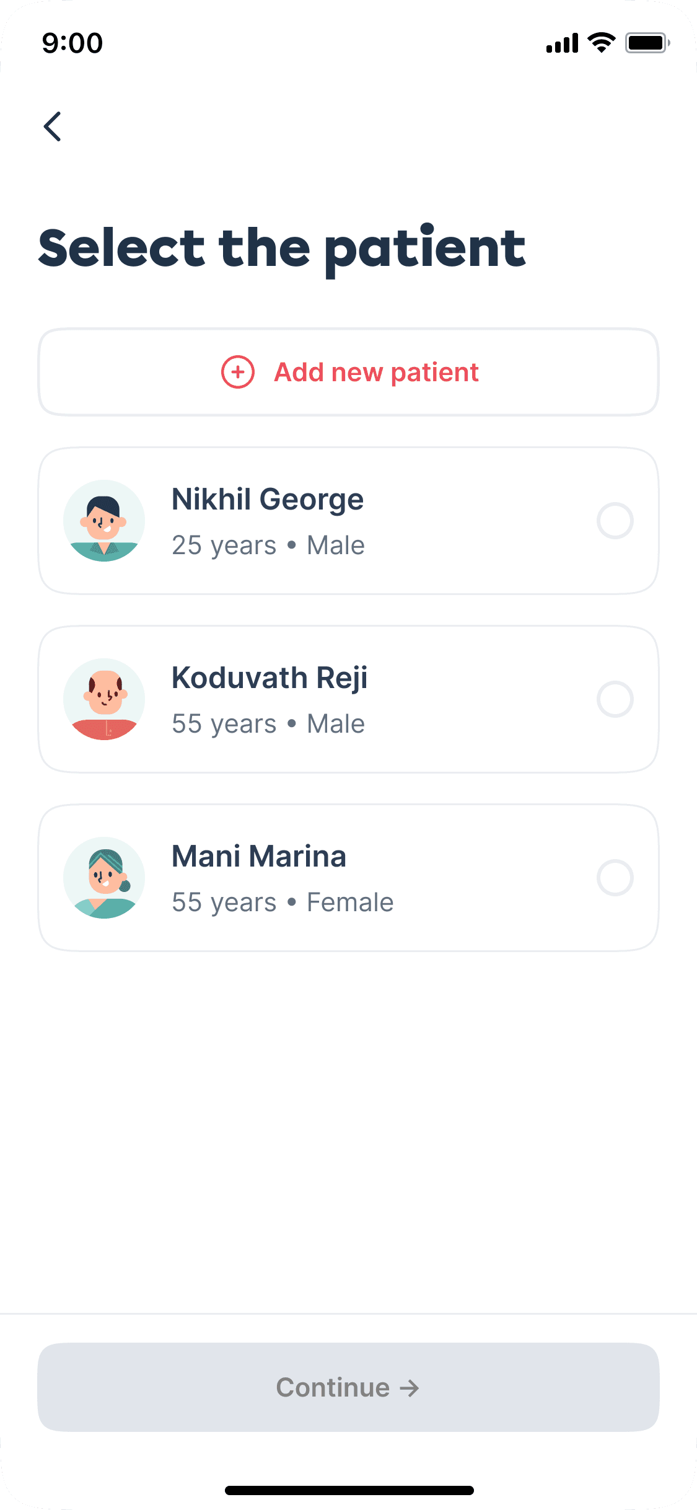This screenshot has width=697, height=1510.
Task: Tap the name Nikhil George
Action: [268, 500]
